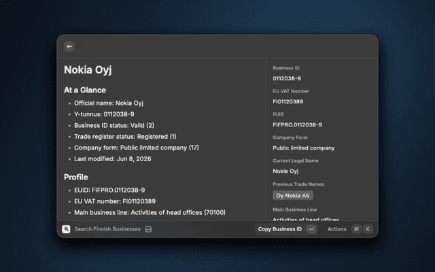
Task: Select the Last modified: Jun 8, 2026 line
Action: (x=113, y=159)
